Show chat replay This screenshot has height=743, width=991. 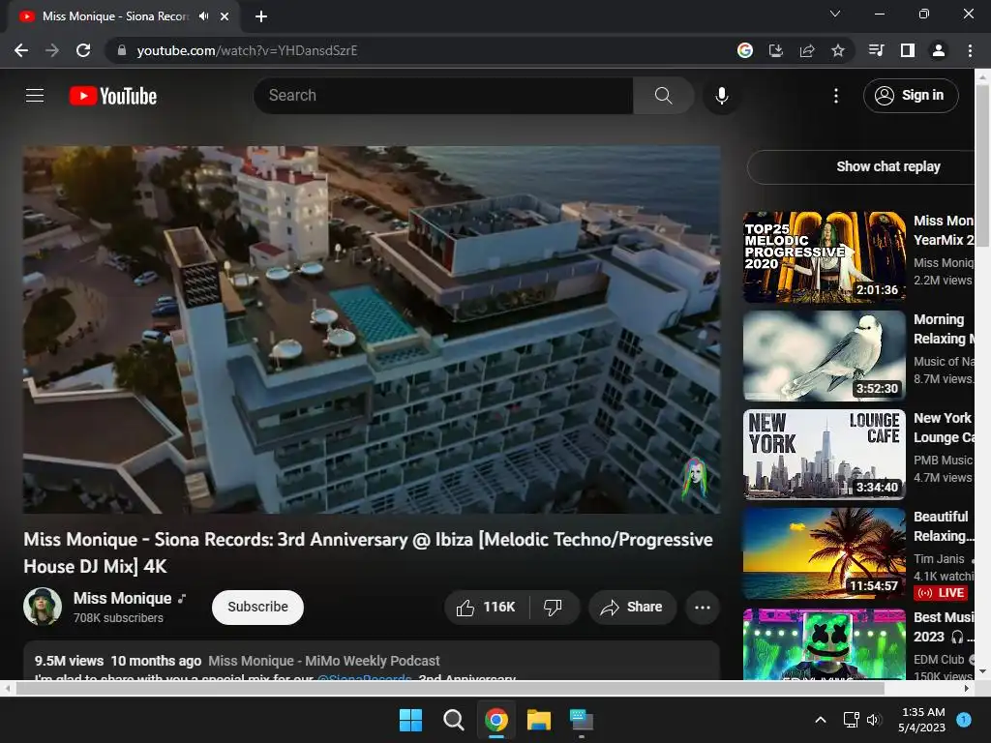tap(860, 166)
